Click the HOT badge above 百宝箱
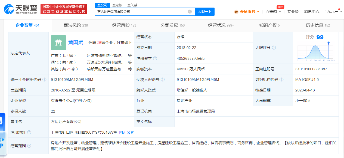 pyautogui.click(x=280, y=7)
